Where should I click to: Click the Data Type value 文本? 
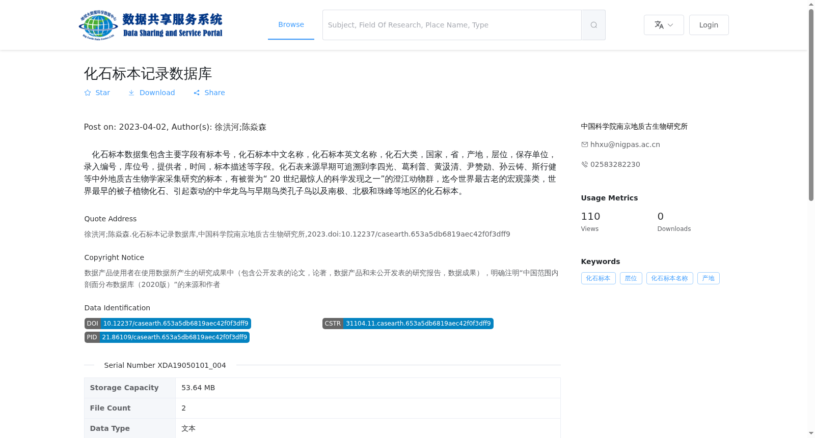tap(188, 428)
